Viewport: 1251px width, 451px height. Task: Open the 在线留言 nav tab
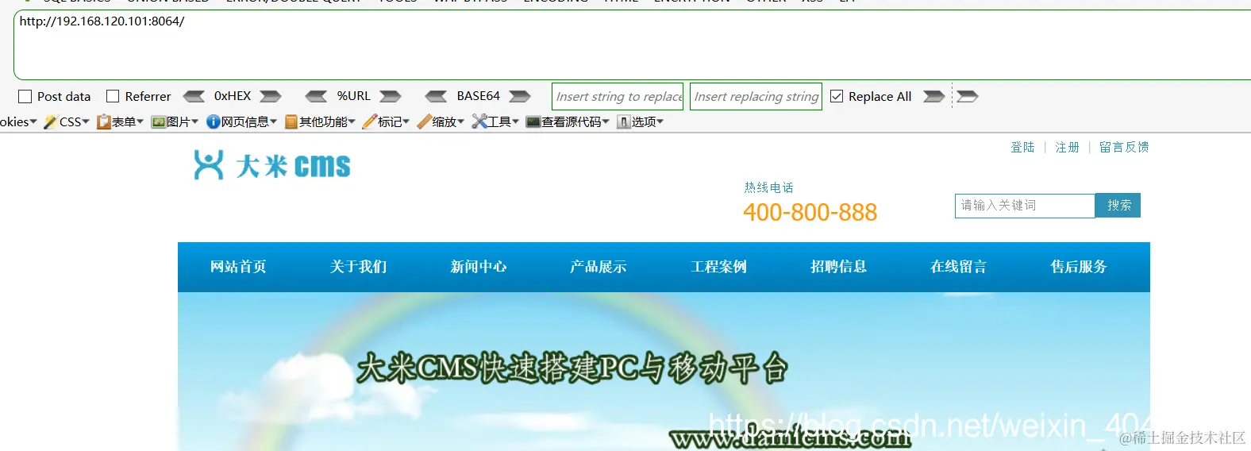(x=959, y=267)
